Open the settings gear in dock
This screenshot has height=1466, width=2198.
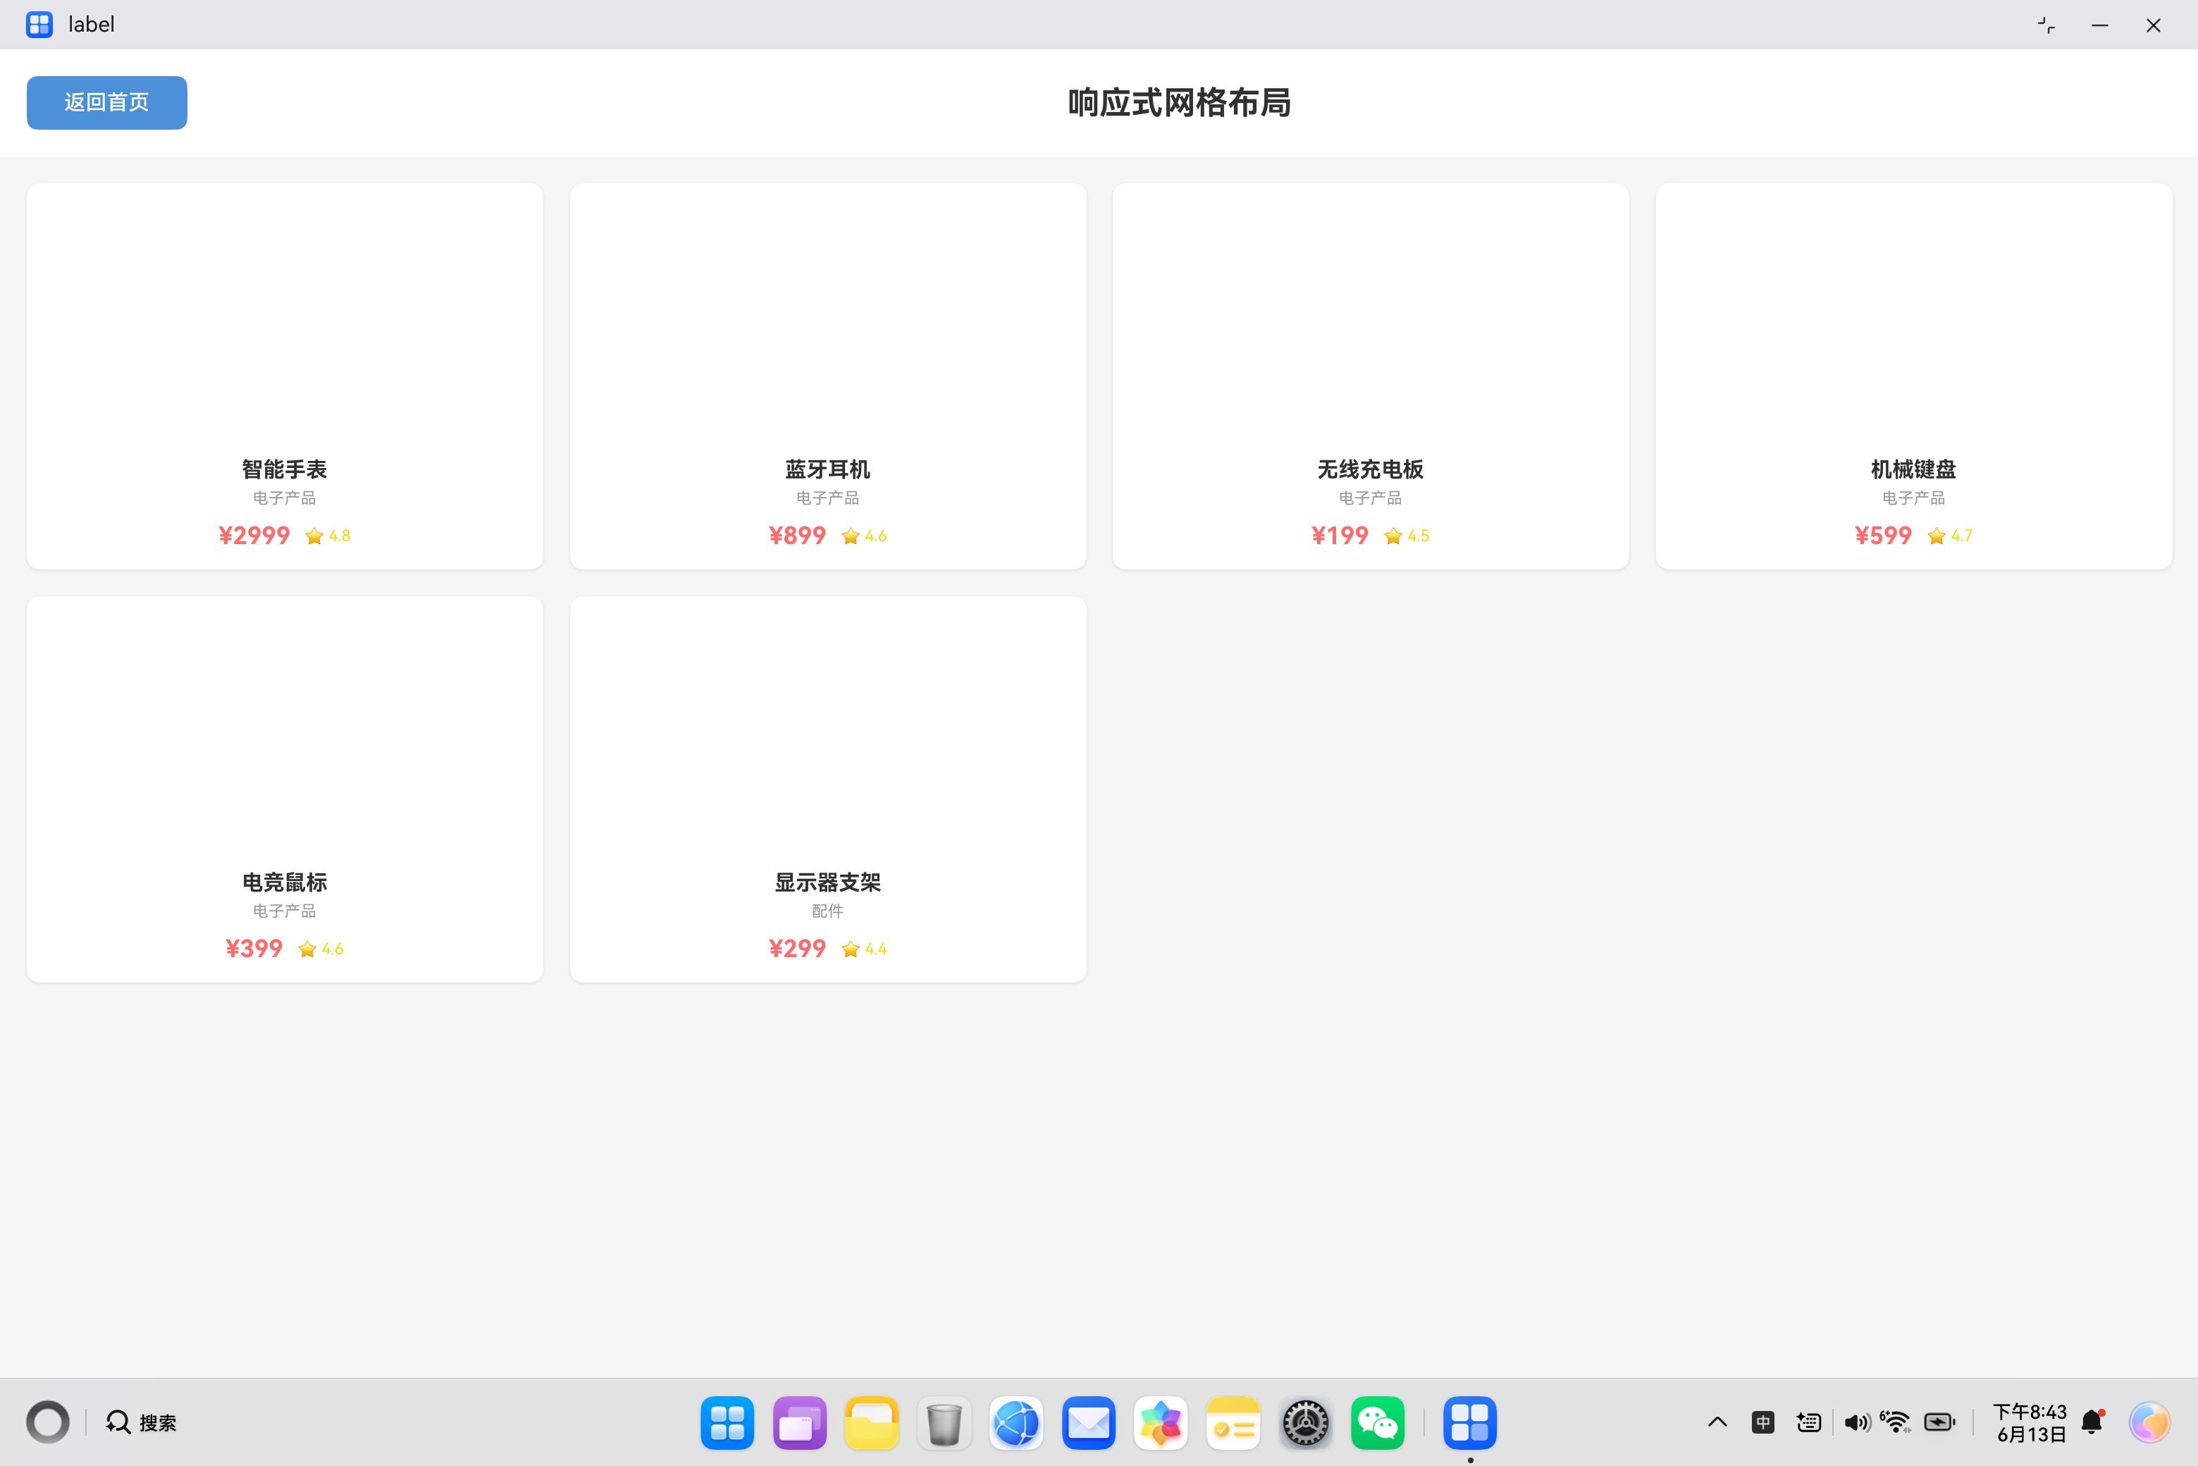coord(1306,1423)
